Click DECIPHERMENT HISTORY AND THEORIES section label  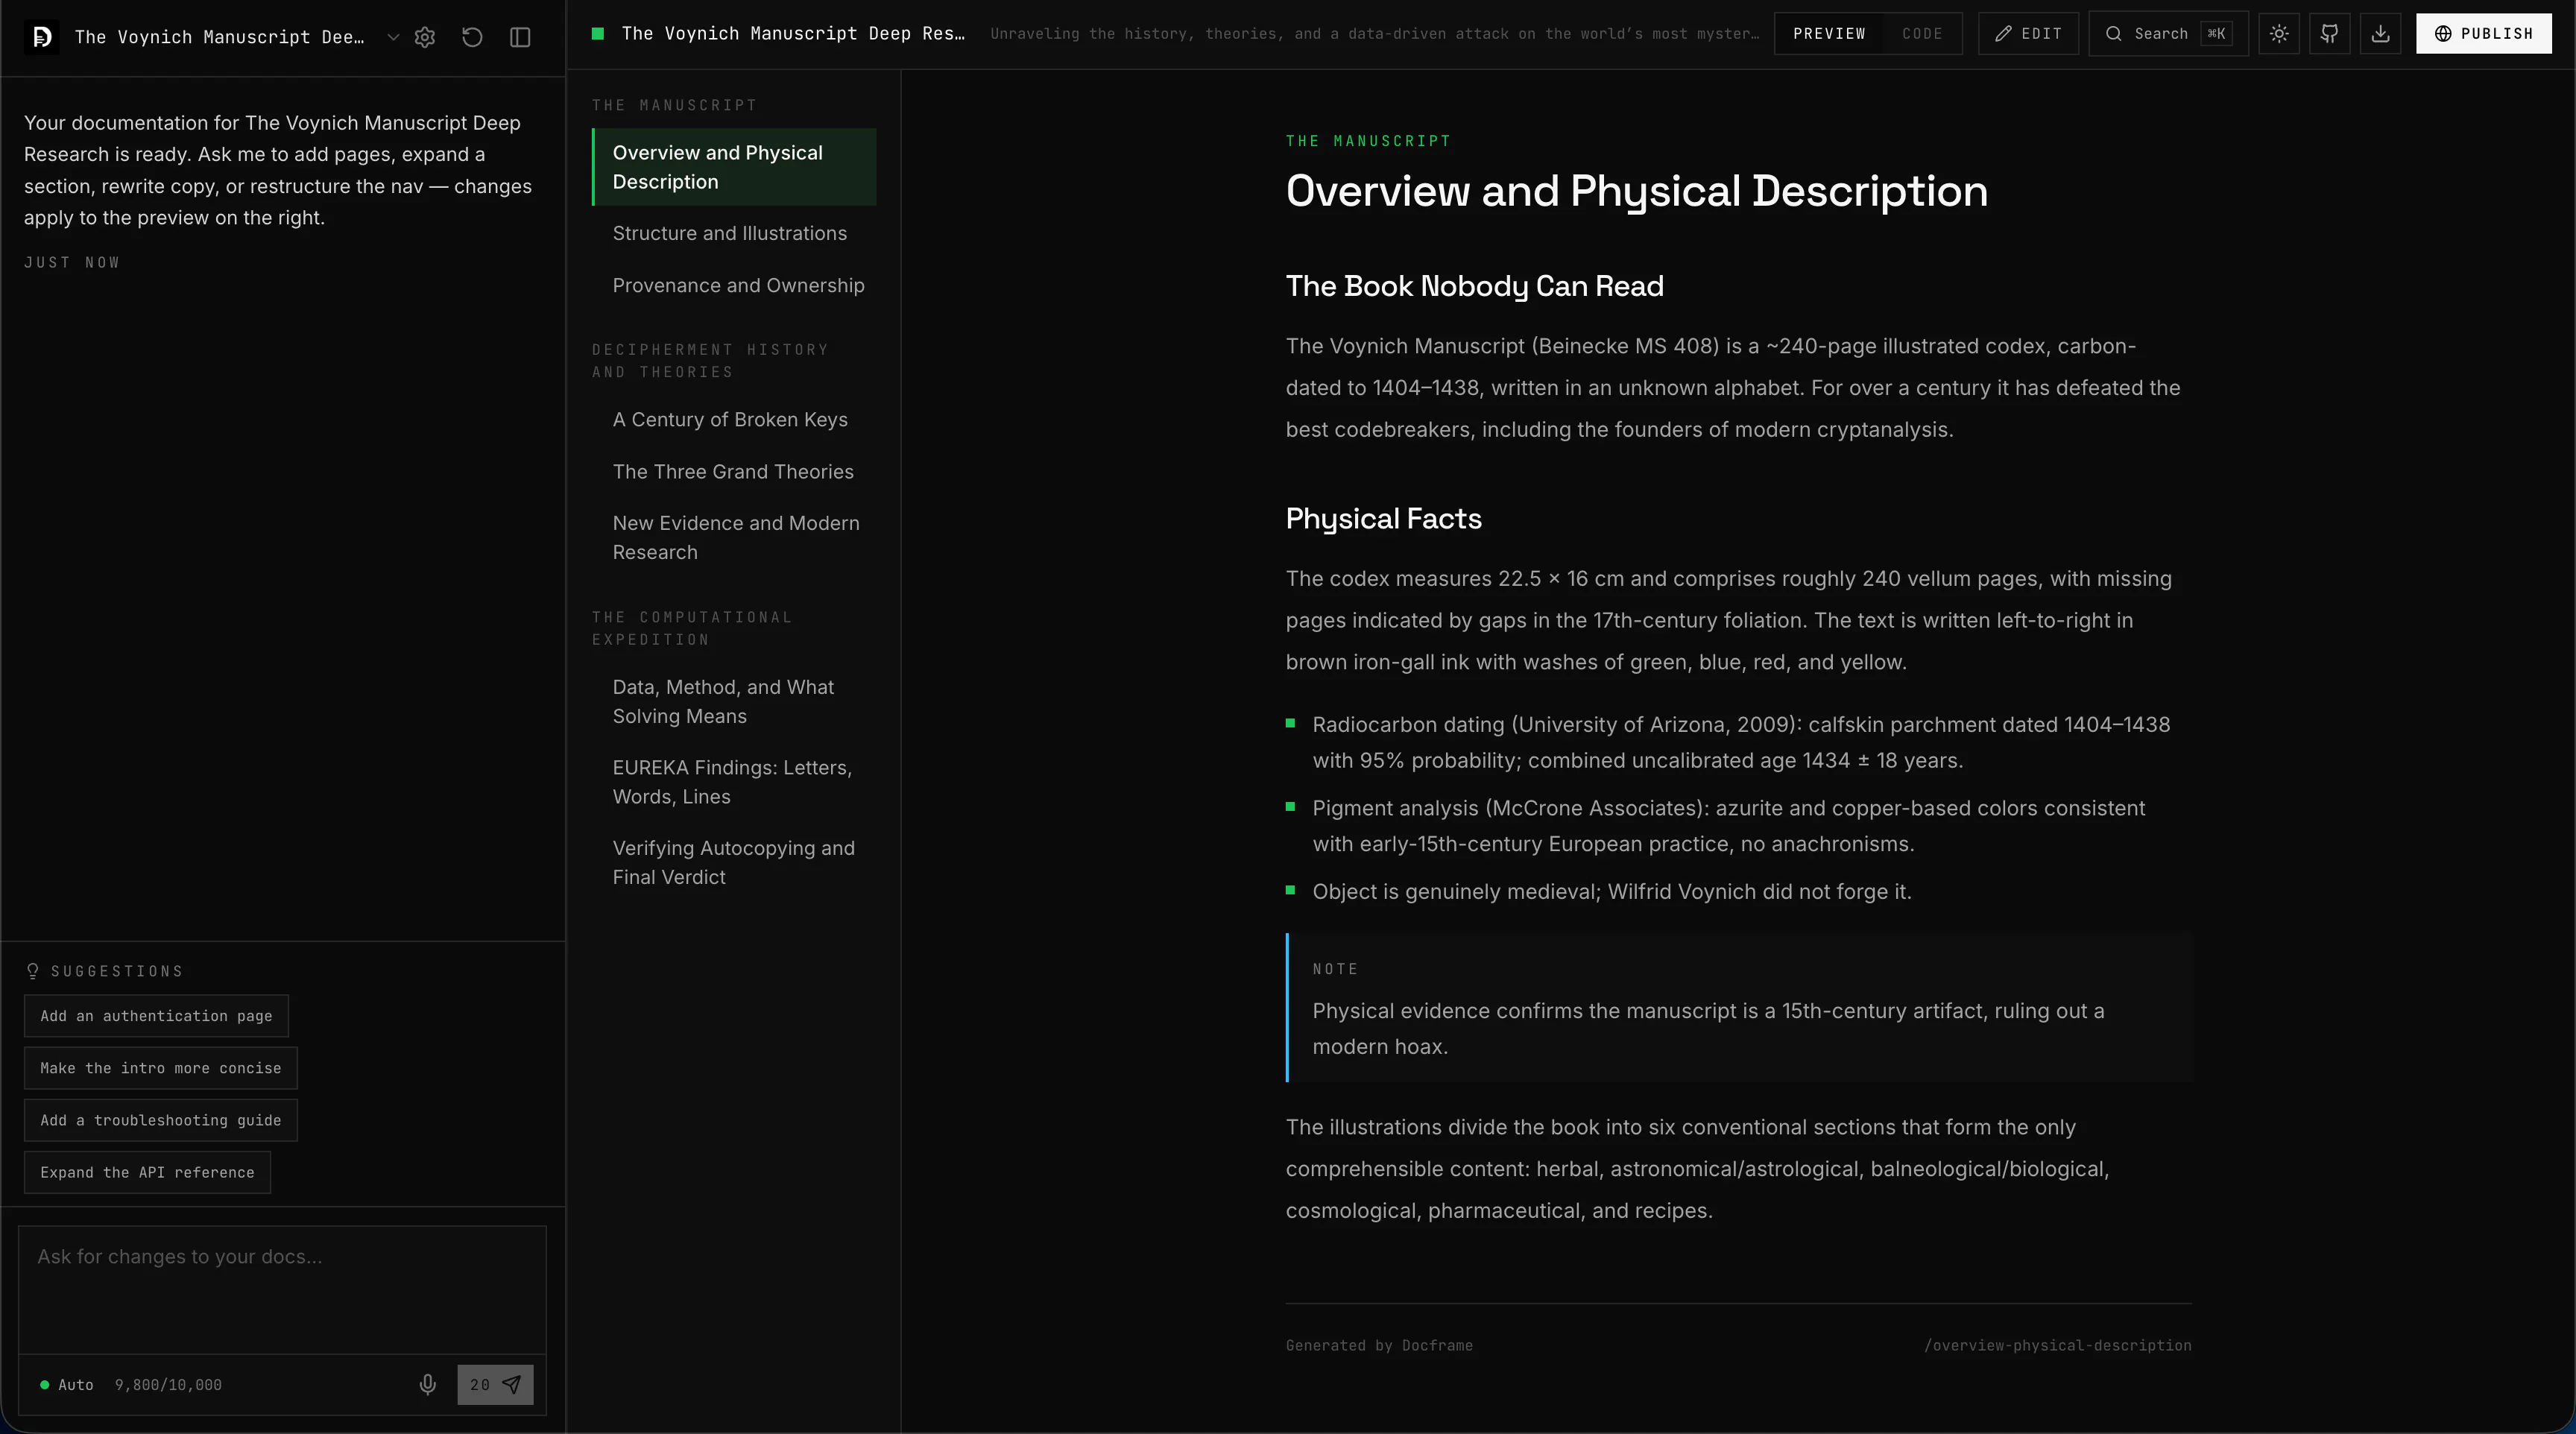point(710,361)
